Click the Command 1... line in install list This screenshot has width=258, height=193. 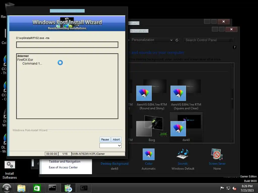[x=32, y=64]
